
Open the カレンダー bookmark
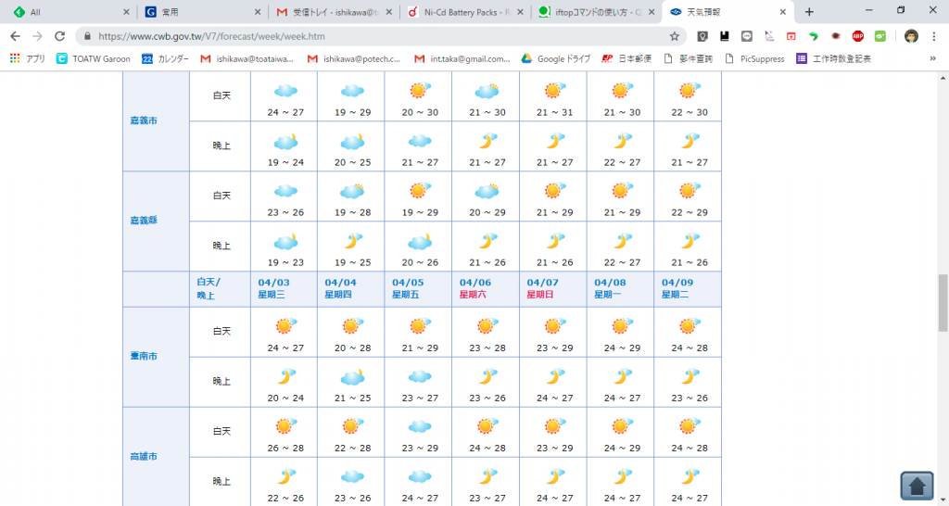click(165, 58)
